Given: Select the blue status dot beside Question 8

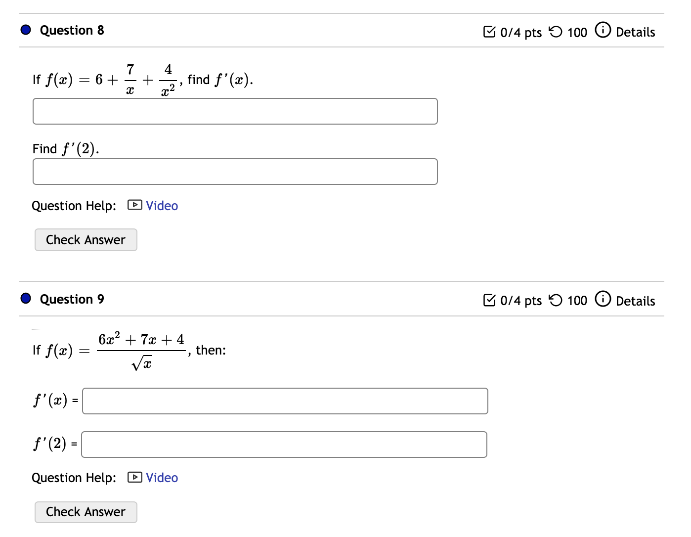Looking at the screenshot, I should pyautogui.click(x=25, y=30).
